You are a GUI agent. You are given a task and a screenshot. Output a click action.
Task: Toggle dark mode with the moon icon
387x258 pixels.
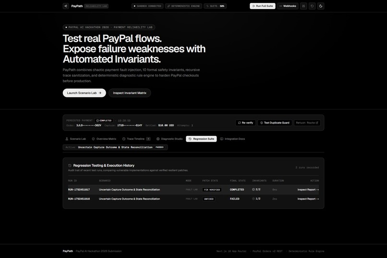[321, 6]
